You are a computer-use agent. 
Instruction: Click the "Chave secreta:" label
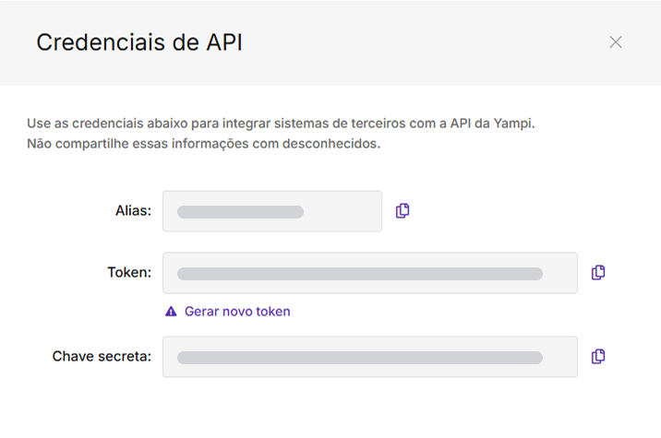click(x=102, y=356)
